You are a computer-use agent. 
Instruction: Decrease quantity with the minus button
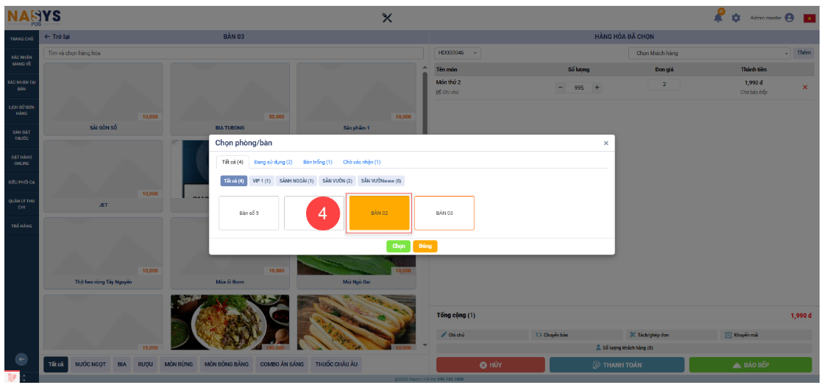(561, 88)
